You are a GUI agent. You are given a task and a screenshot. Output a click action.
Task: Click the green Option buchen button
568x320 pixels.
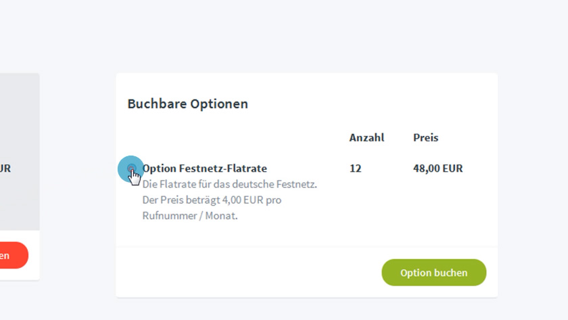pos(433,273)
